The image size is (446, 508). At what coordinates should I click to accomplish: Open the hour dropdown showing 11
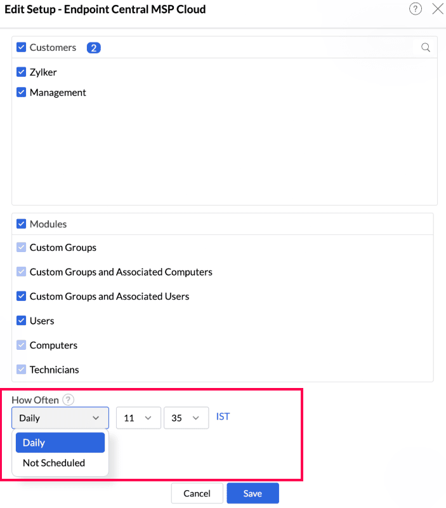coord(138,418)
